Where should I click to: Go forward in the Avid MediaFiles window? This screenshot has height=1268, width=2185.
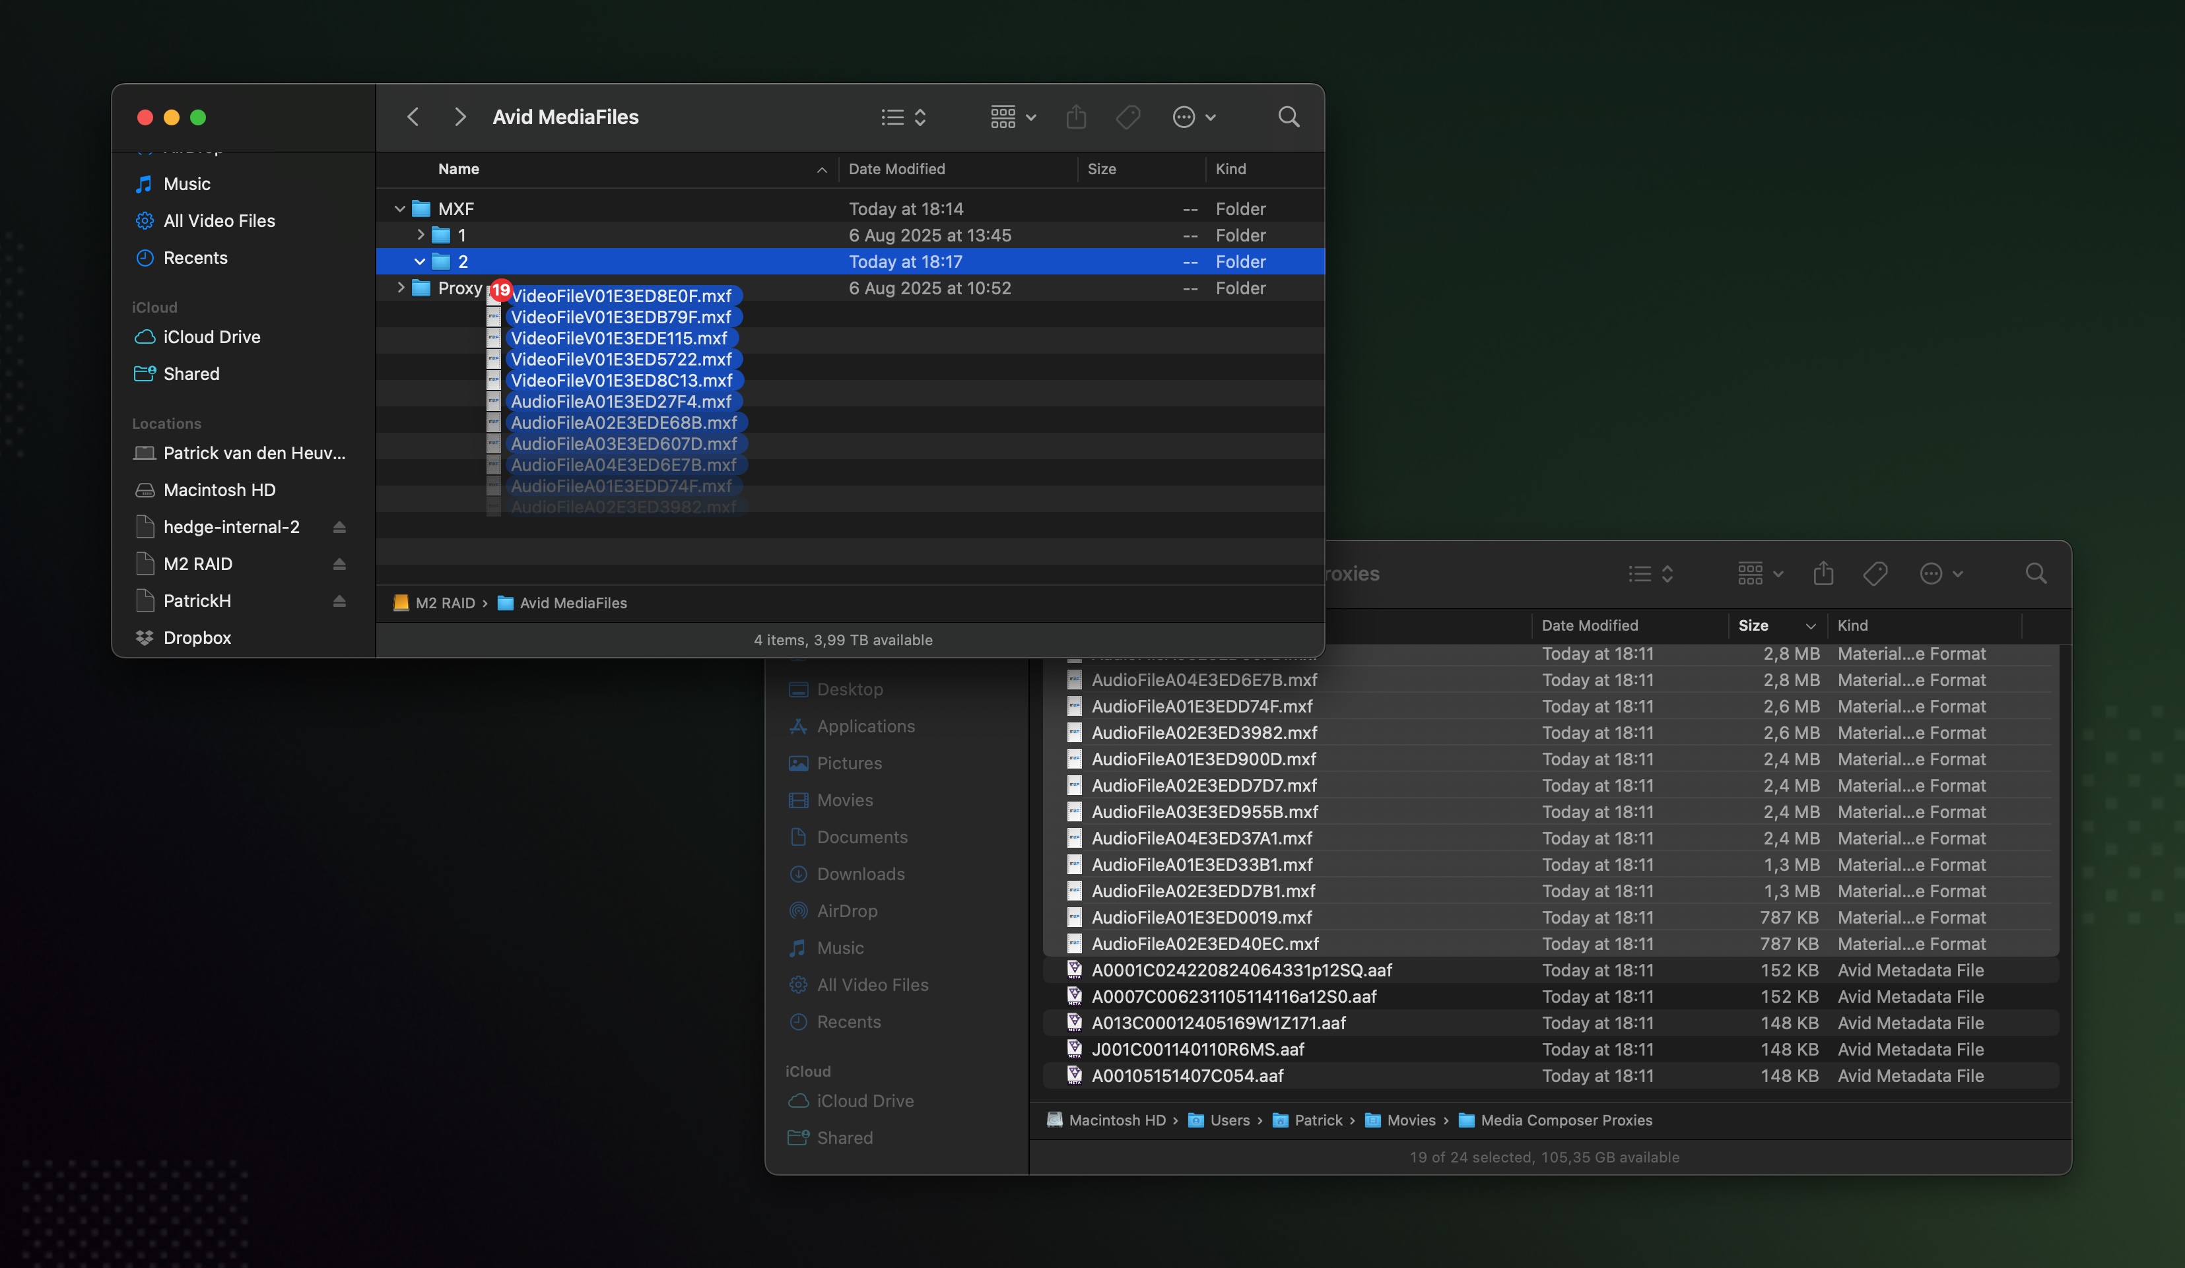point(460,117)
